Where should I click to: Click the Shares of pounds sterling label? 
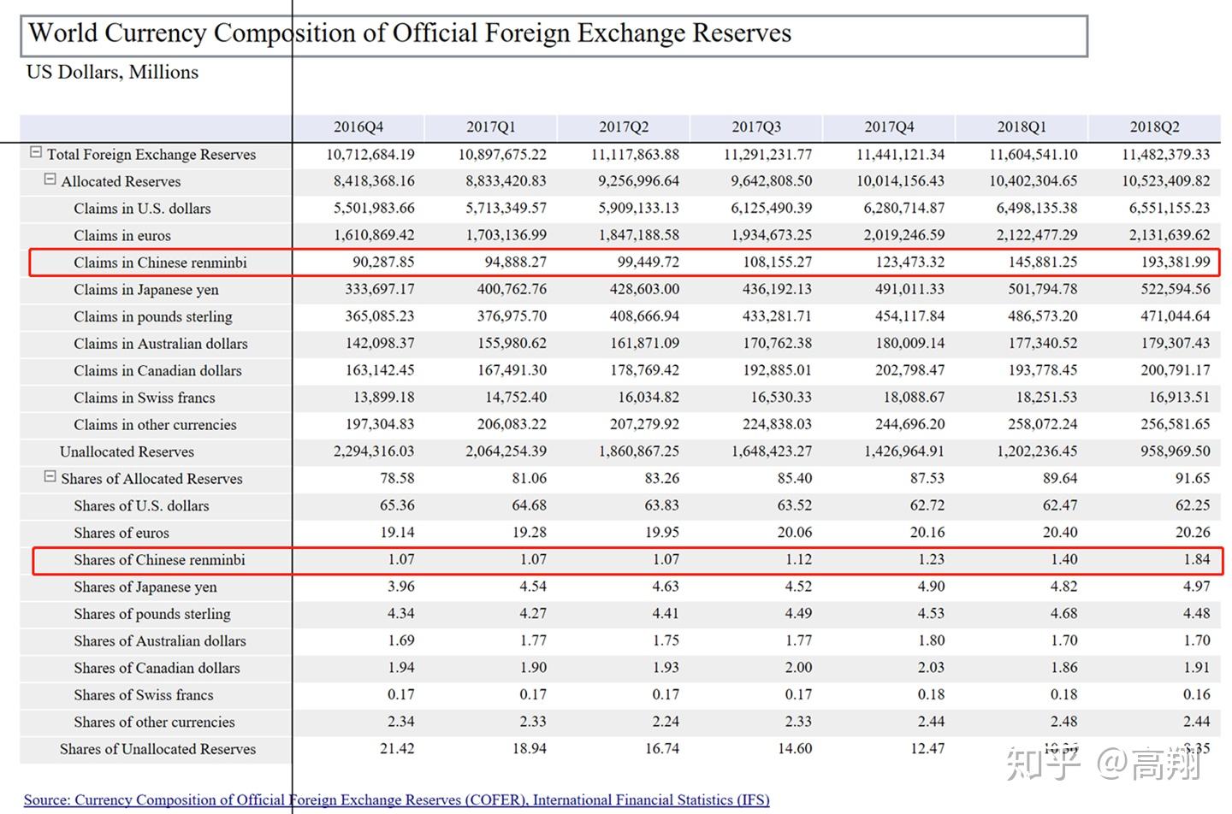(152, 615)
